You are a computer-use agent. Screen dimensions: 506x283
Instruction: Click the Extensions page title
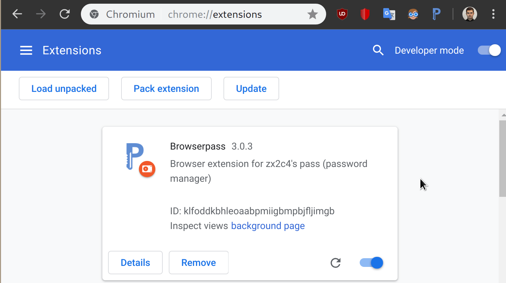[x=72, y=50]
